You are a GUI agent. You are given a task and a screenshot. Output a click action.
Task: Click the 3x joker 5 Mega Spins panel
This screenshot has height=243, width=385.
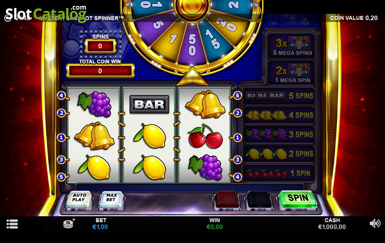pyautogui.click(x=291, y=46)
